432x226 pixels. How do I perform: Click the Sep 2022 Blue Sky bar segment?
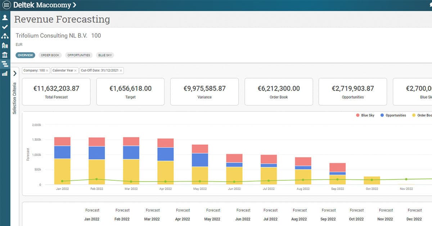[337, 168]
